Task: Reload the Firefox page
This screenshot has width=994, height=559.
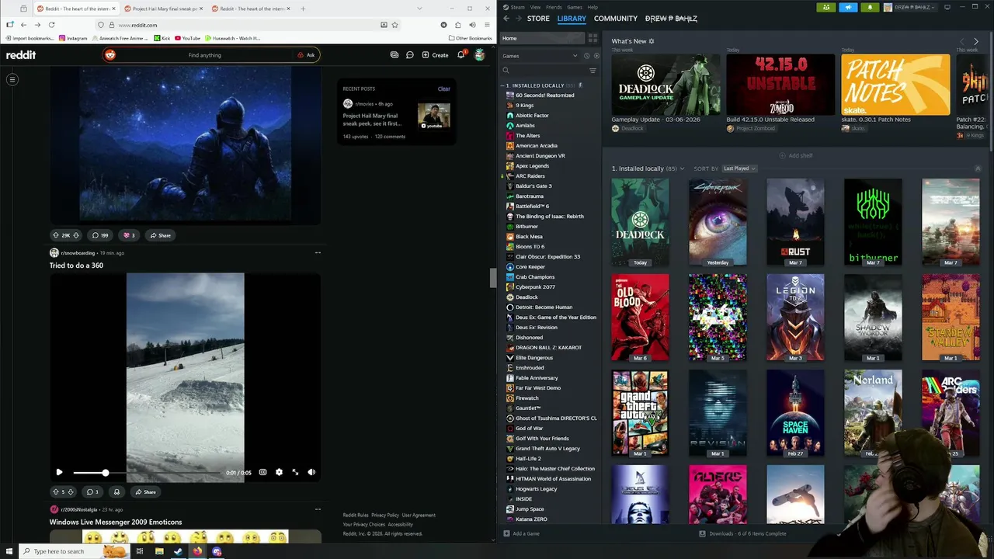Action: click(x=51, y=25)
